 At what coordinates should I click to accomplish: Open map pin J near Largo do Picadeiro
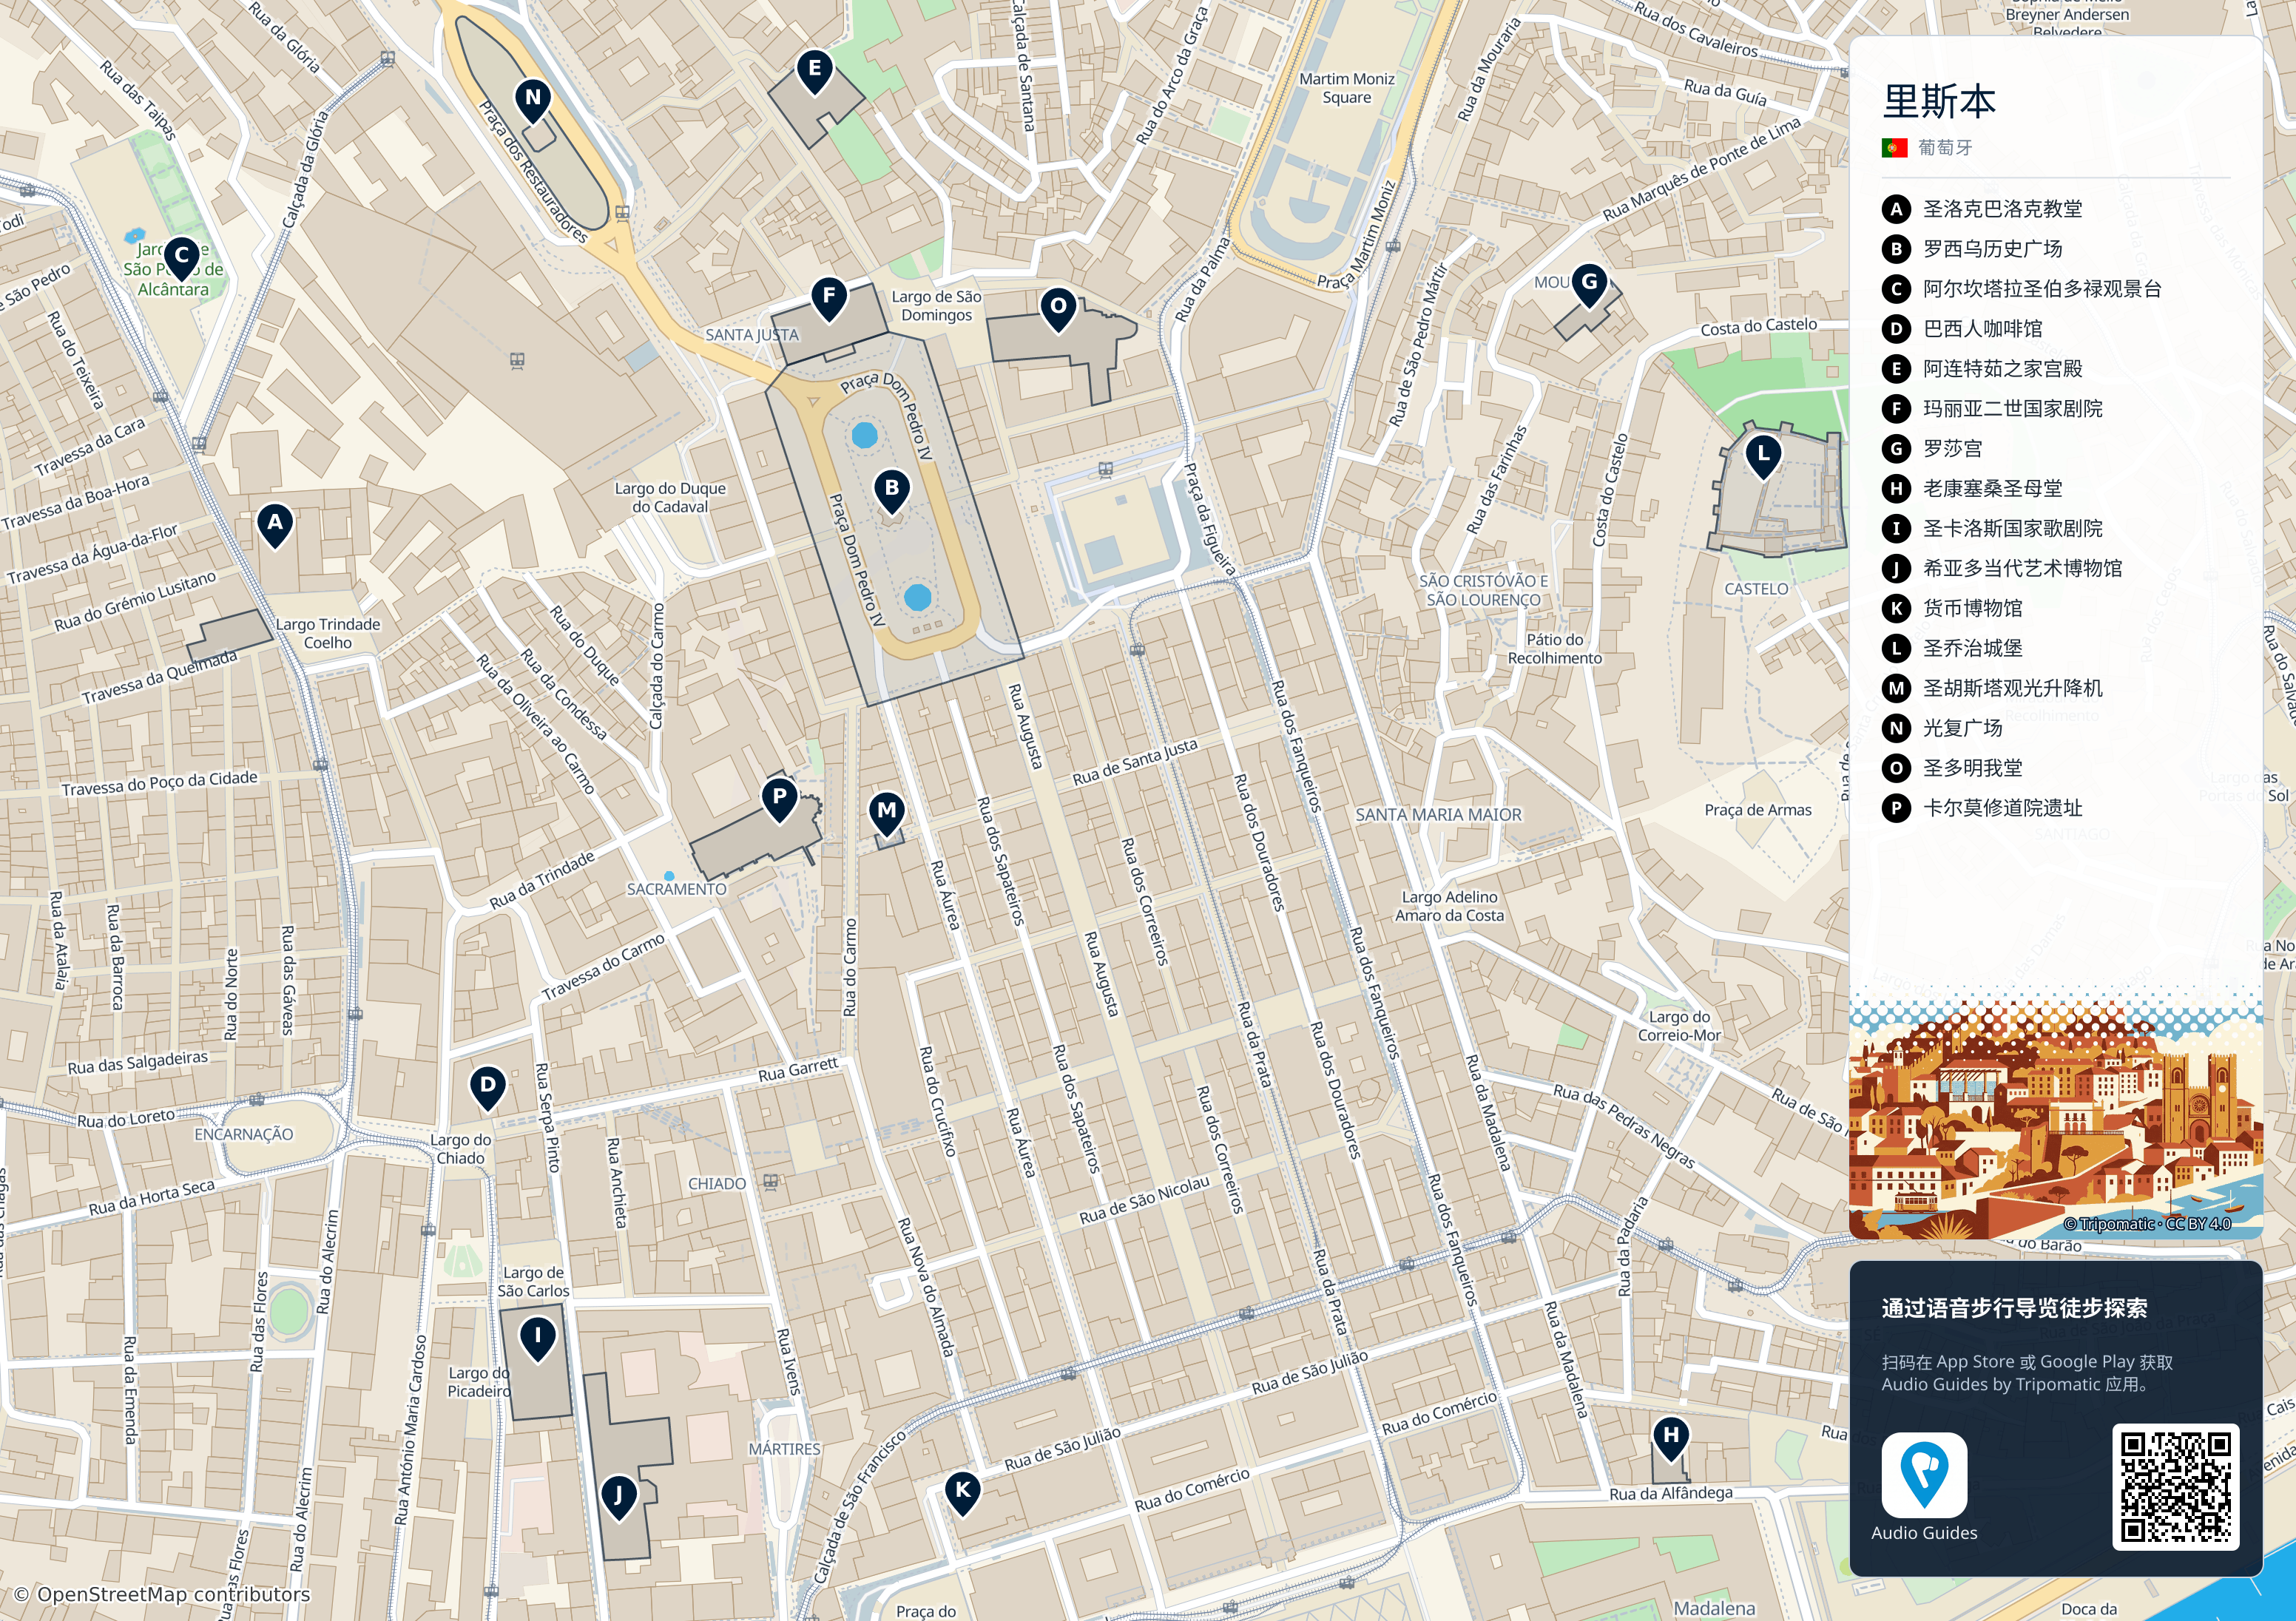pos(619,1498)
